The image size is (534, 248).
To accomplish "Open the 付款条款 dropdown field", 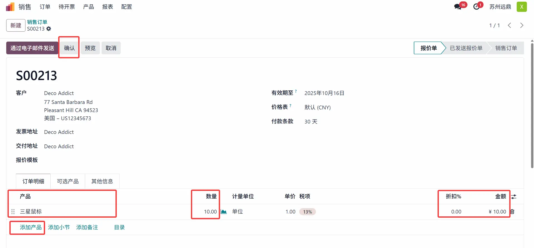I will [x=362, y=122].
